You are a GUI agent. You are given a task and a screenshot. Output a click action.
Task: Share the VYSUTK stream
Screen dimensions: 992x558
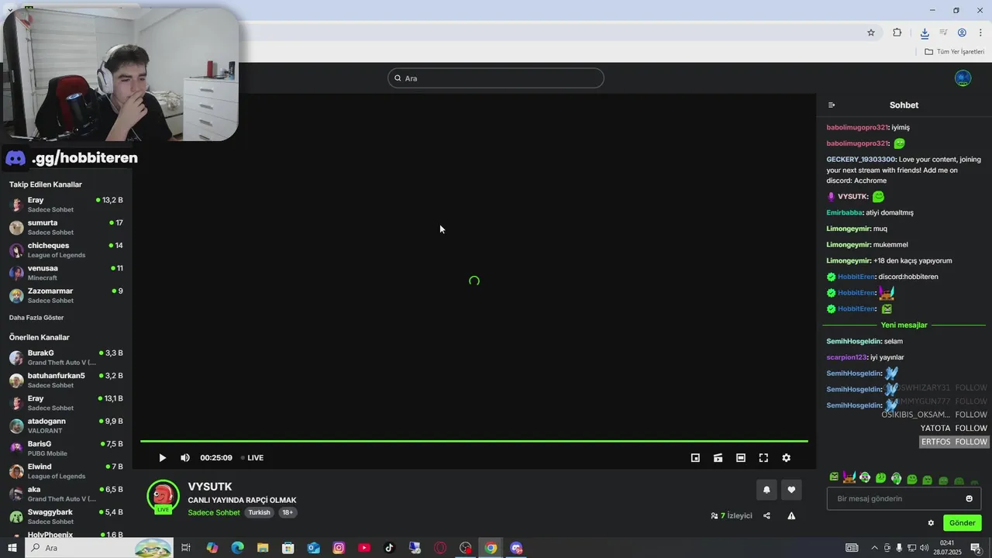(x=766, y=515)
